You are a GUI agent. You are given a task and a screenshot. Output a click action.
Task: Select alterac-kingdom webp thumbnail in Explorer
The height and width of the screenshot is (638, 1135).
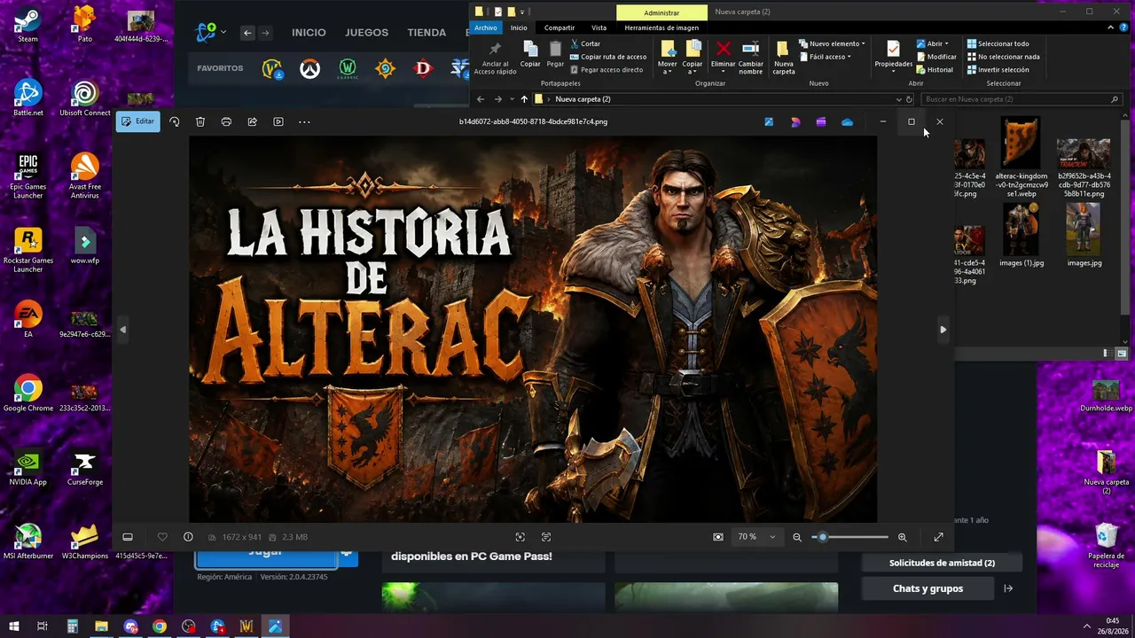(1021, 157)
